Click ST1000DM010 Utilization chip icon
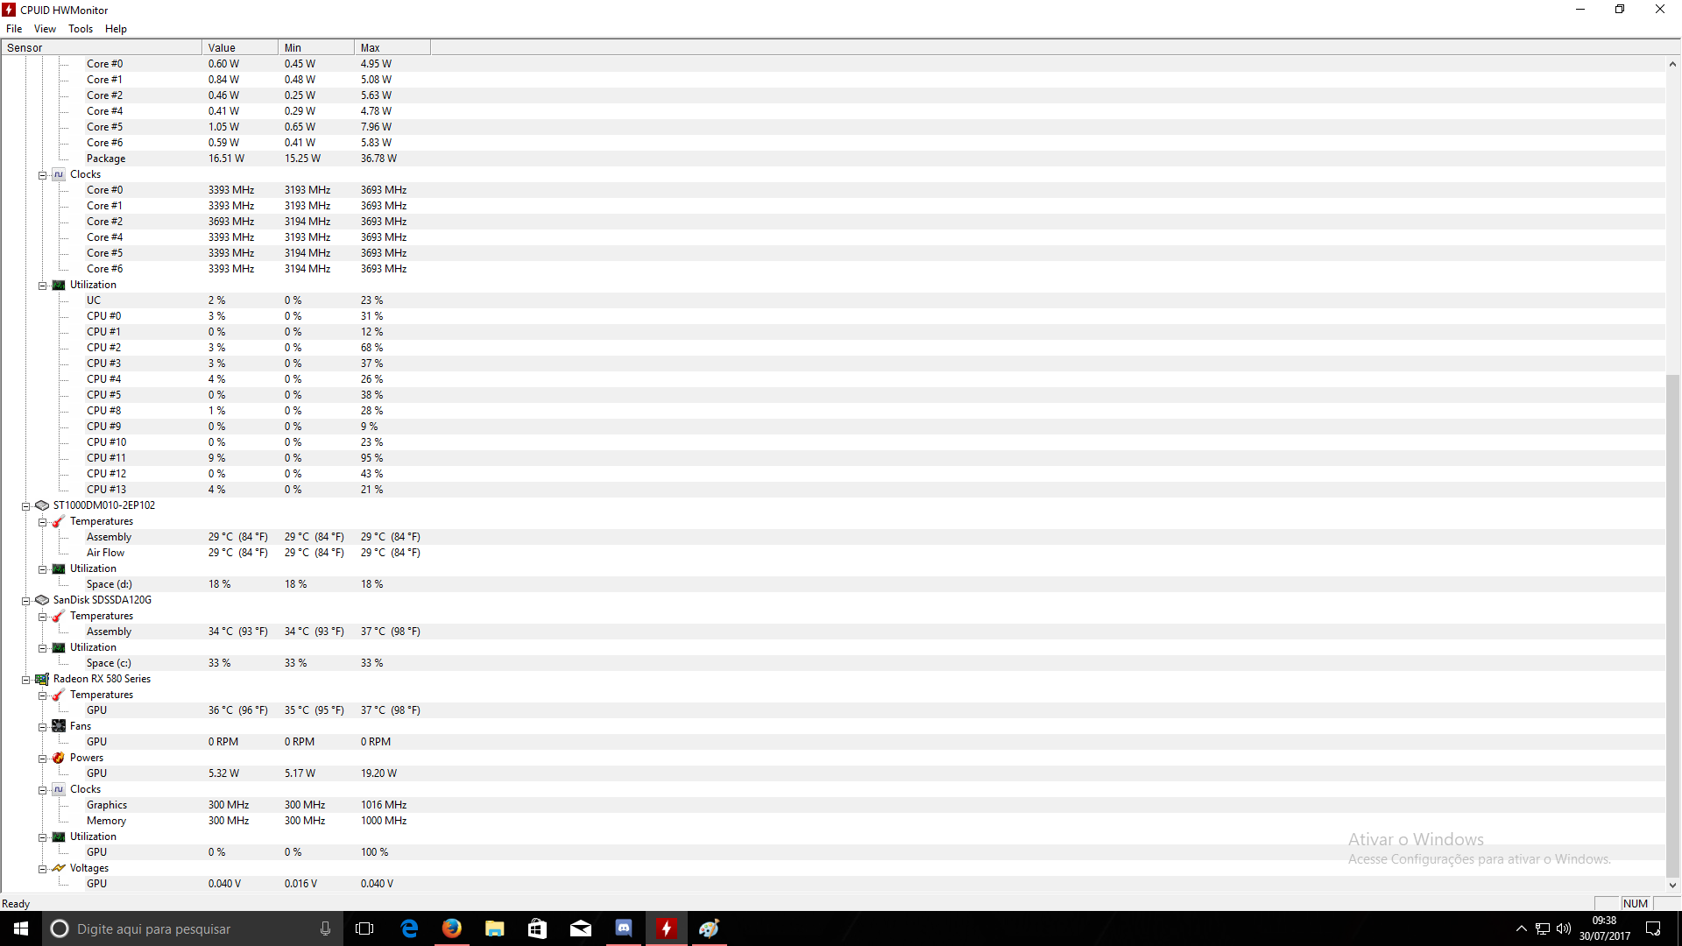 (x=59, y=568)
